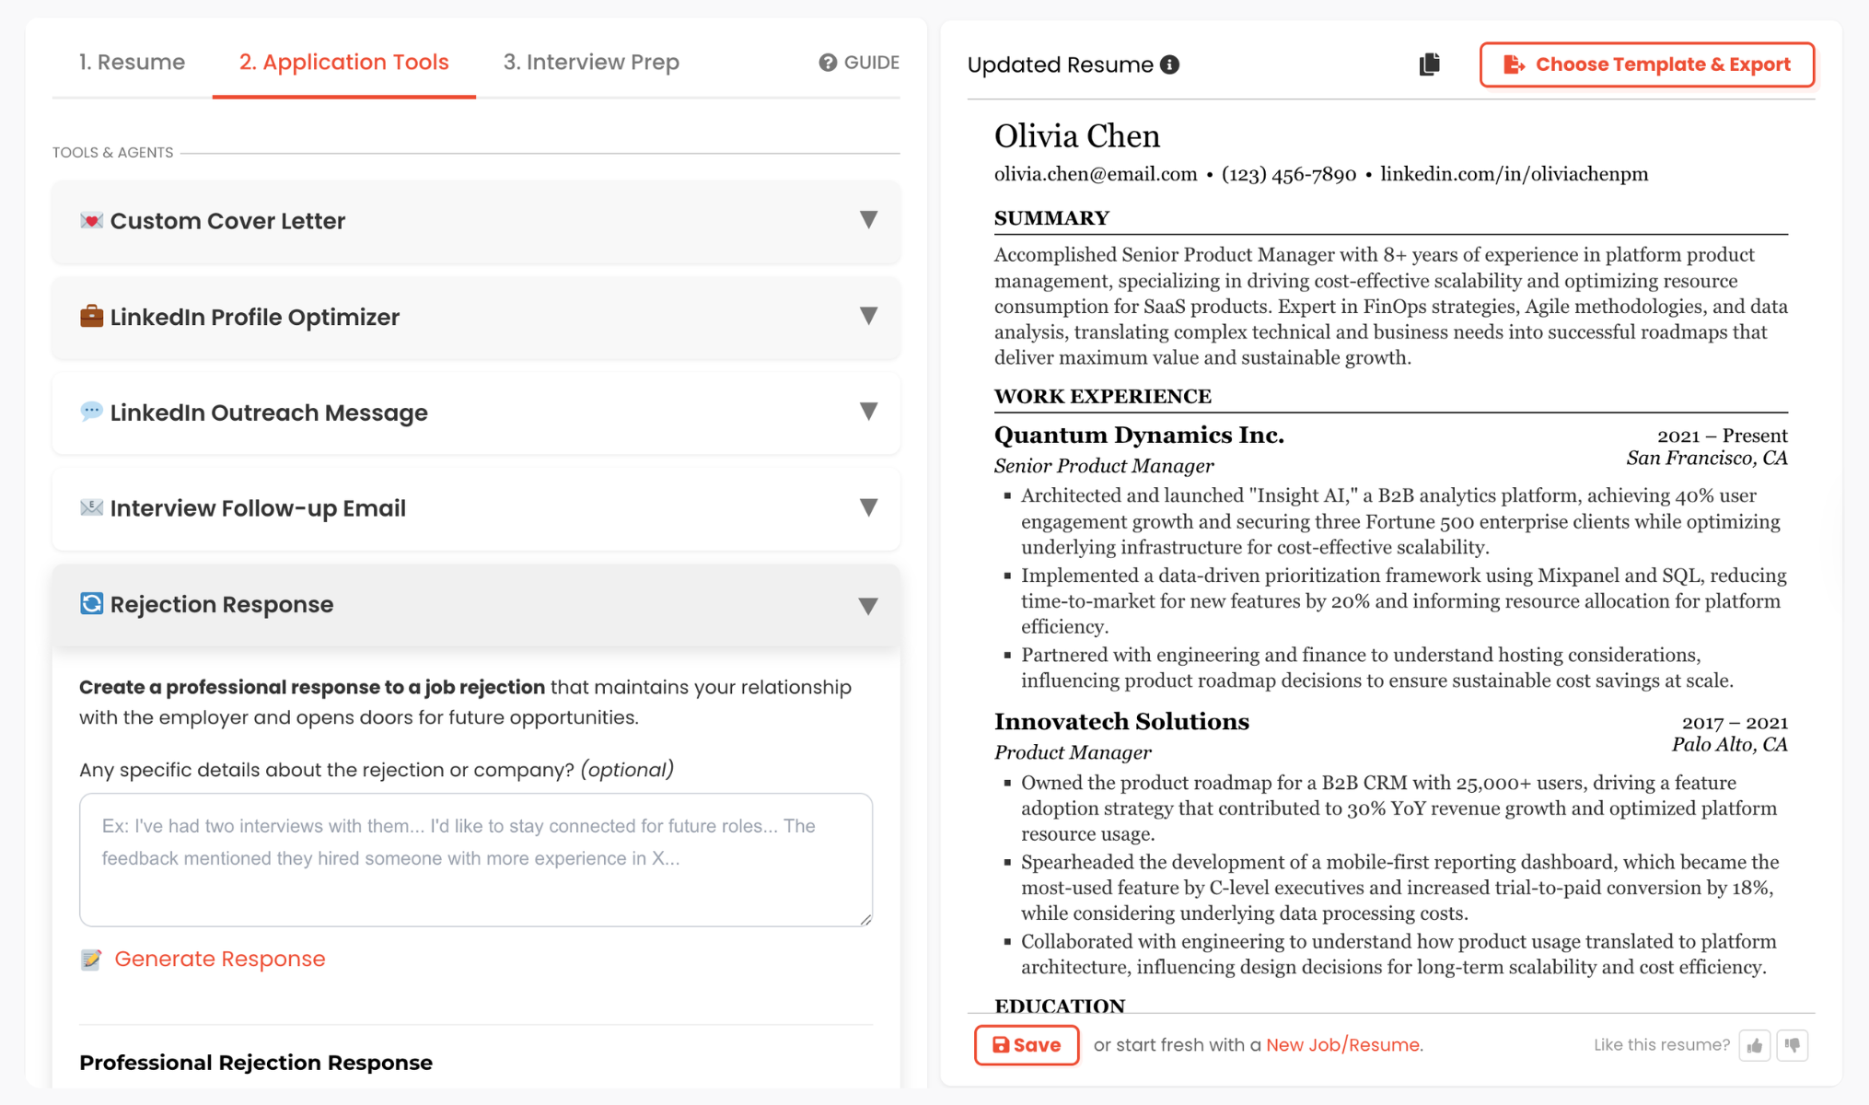Image resolution: width=1869 pixels, height=1105 pixels.
Task: Click the pencil icon next to Generate Response
Action: tap(90, 959)
